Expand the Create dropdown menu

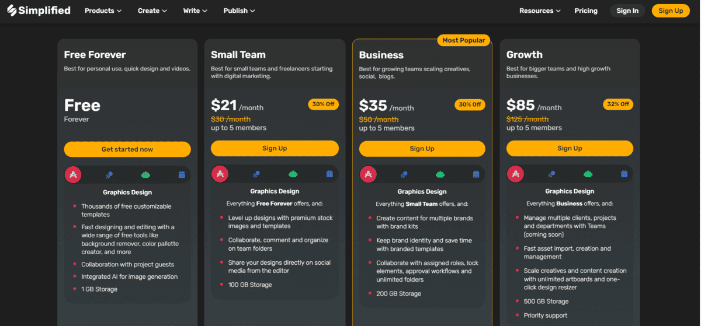(152, 10)
